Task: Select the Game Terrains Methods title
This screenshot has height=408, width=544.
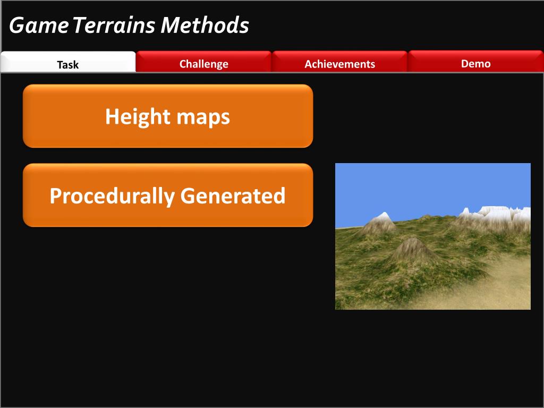Action: point(129,25)
